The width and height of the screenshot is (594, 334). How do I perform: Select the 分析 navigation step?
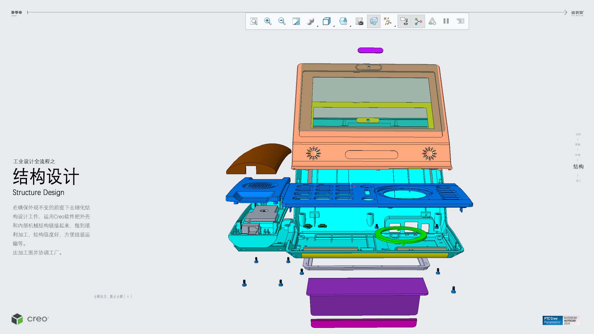coord(578,134)
